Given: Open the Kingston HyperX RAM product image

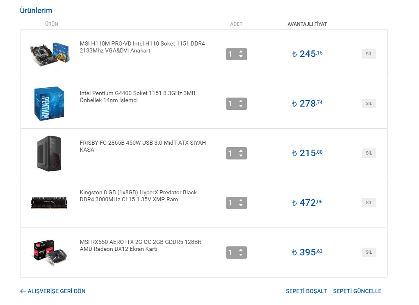Looking at the screenshot, I should [49, 203].
